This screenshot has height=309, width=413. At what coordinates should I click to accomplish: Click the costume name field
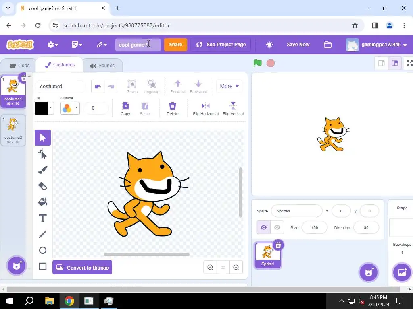tap(60, 87)
